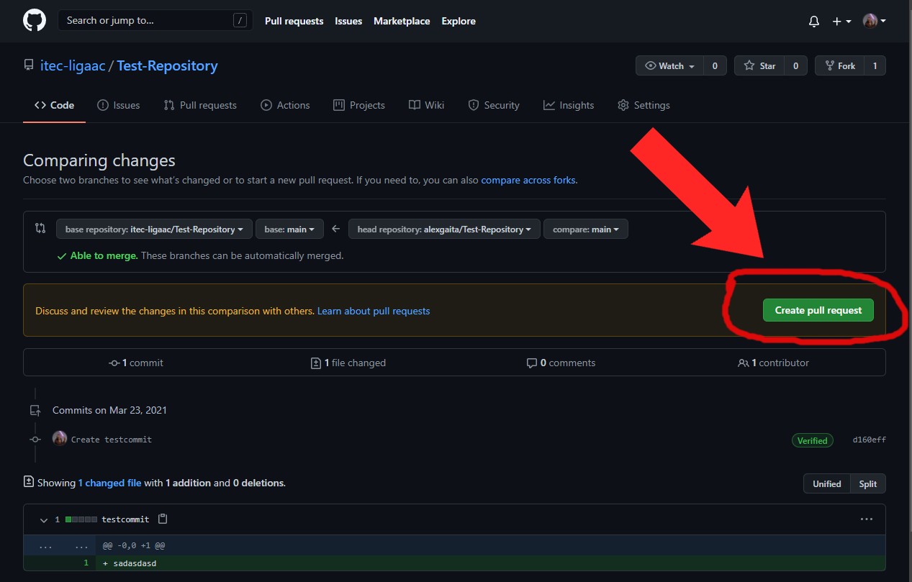The image size is (912, 582).
Task: Open the base repository itec-ligaac/Test-Repository dropdown
Action: tap(154, 229)
